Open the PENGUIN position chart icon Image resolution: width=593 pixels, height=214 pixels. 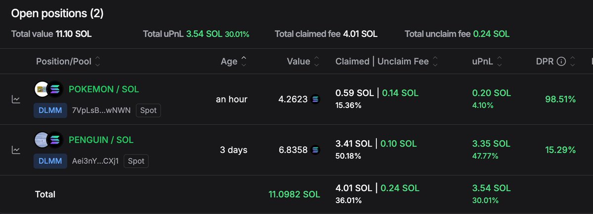(x=16, y=150)
